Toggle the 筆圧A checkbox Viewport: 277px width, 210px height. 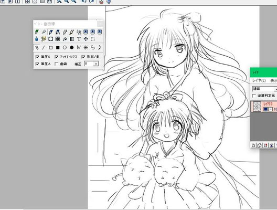[37, 64]
